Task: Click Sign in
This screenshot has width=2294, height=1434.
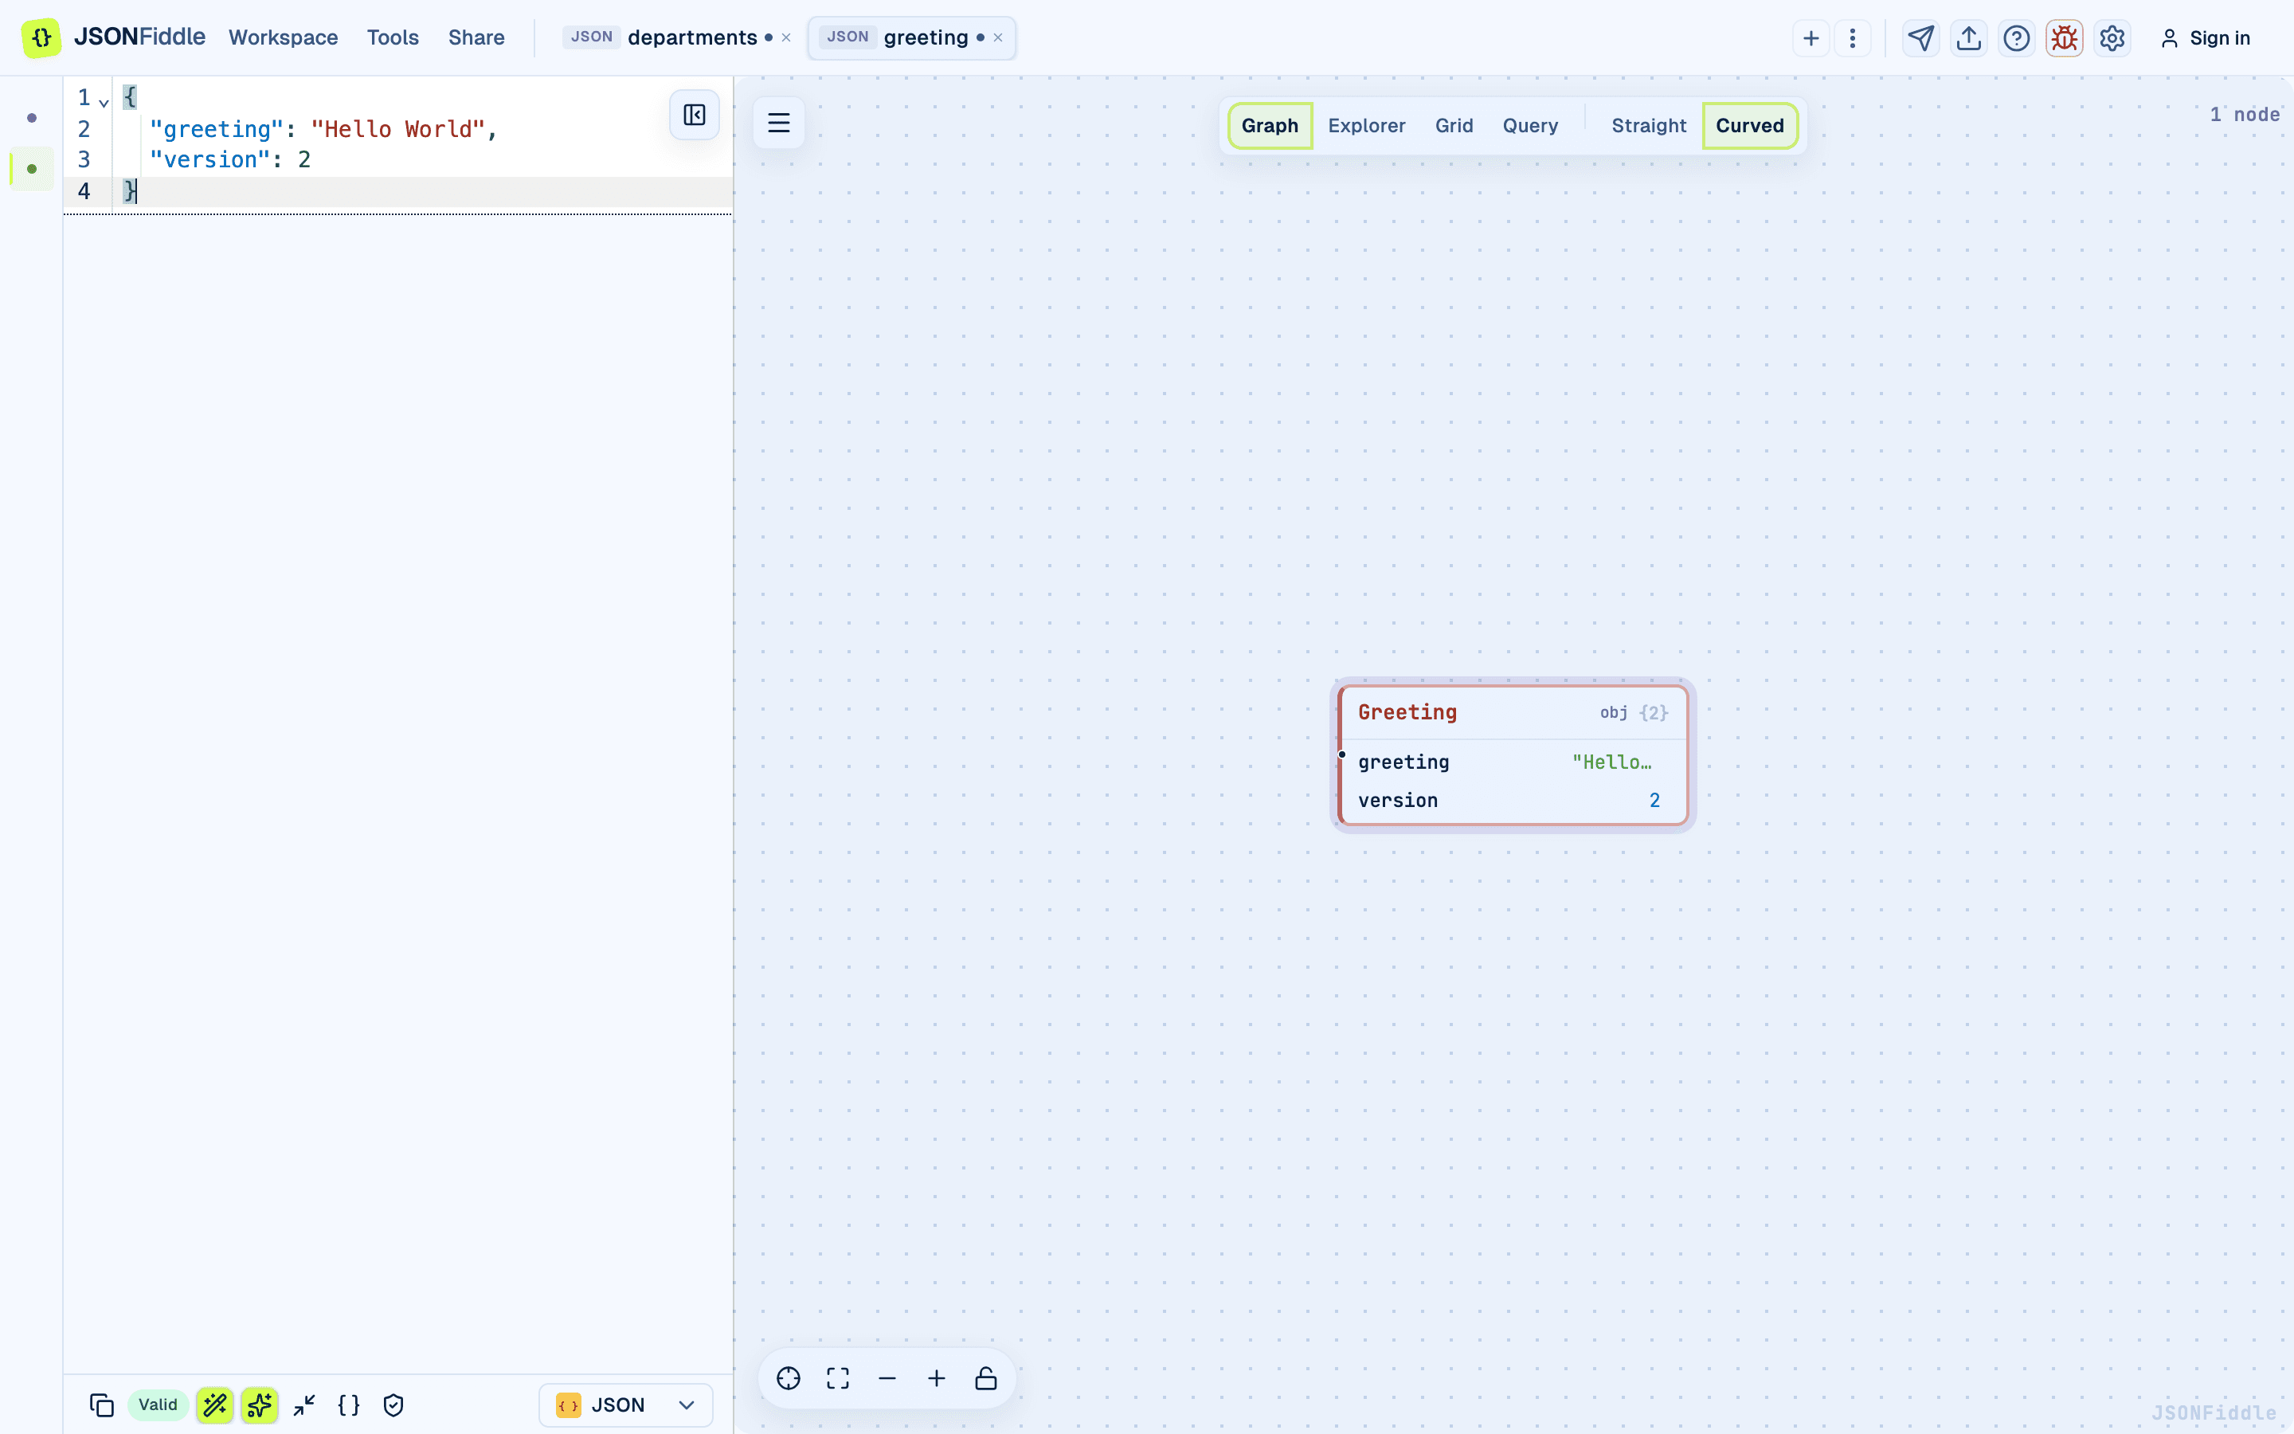Action: click(2205, 38)
